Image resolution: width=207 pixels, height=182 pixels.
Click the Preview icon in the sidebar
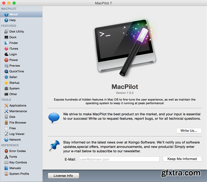[6, 66]
